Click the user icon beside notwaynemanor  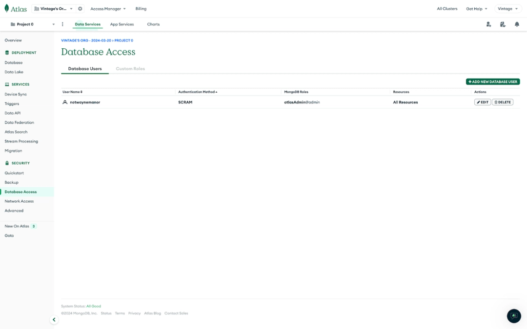pos(65,102)
